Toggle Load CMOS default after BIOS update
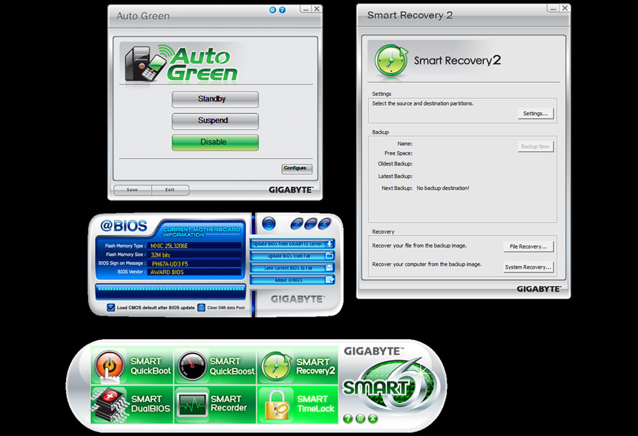This screenshot has height=436, width=638. (x=111, y=308)
